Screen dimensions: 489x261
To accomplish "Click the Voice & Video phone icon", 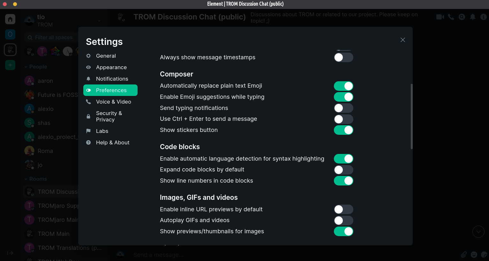I will [88, 102].
